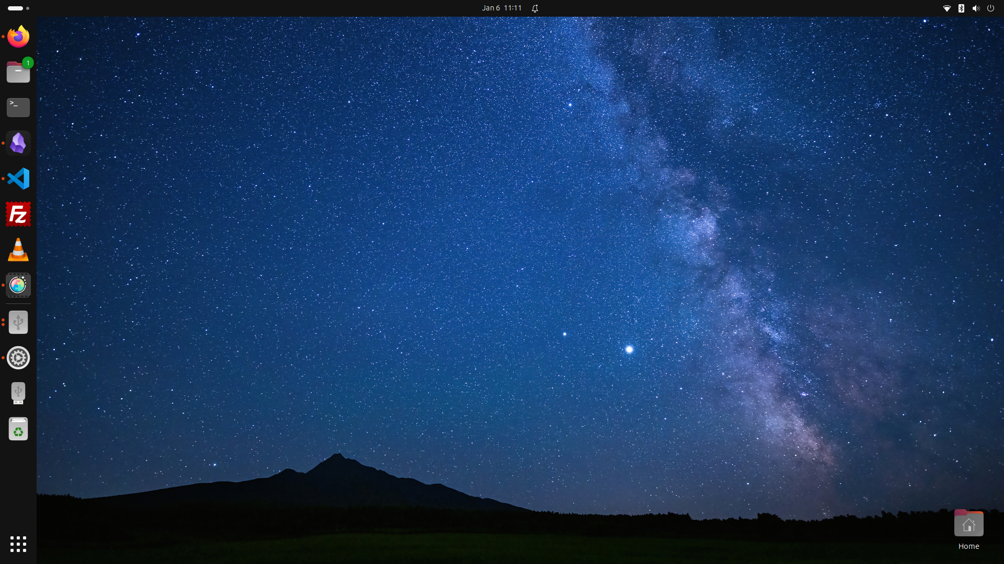The image size is (1004, 564).
Task: Toggle the notification bell indicator
Action: pos(535,8)
